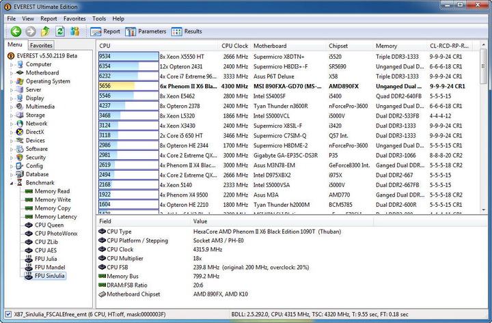The height and width of the screenshot is (323, 492).
Task: Click the Up level arrow icon
Action: pyautogui.click(x=45, y=31)
